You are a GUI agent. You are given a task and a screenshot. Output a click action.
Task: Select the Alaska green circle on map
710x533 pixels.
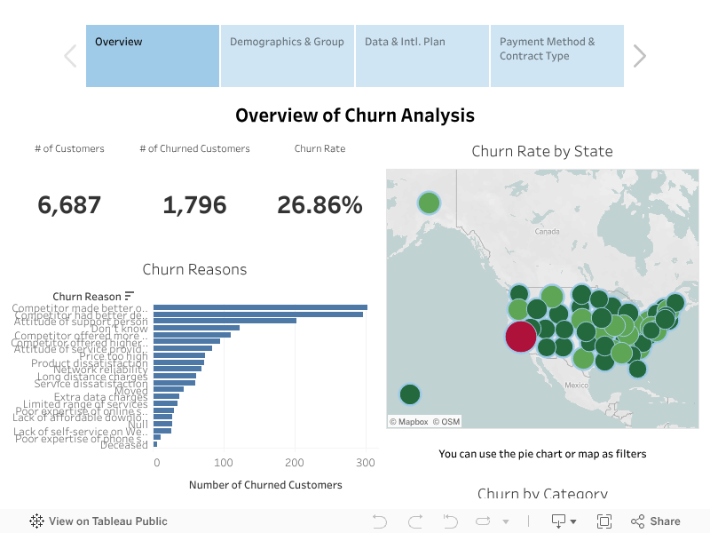tap(429, 203)
